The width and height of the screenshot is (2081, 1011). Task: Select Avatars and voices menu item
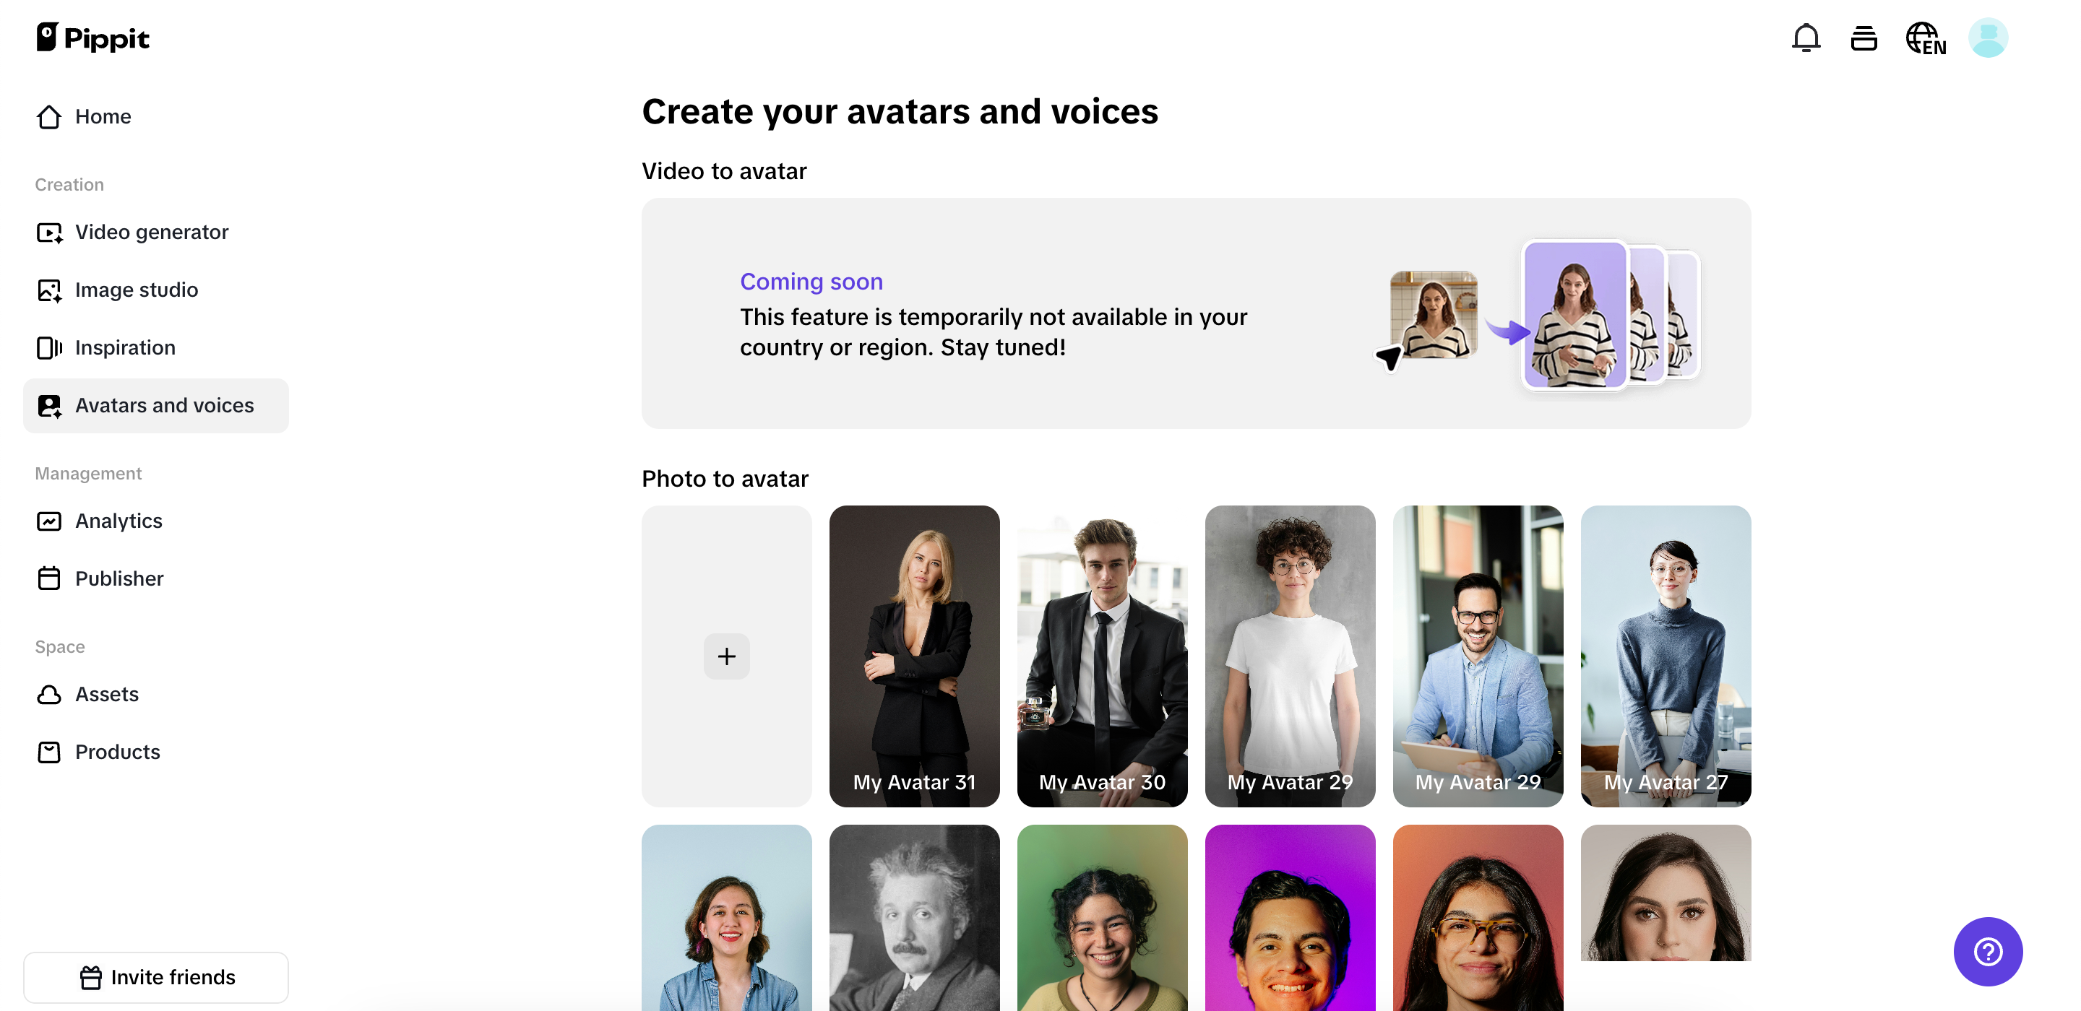pyautogui.click(x=156, y=405)
